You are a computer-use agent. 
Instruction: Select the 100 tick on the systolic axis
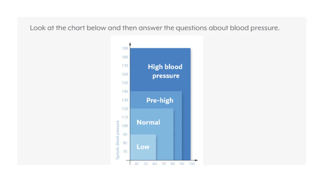(x=125, y=126)
